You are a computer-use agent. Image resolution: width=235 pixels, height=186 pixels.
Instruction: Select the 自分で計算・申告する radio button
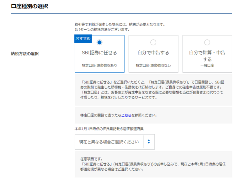pyautogui.click(x=207, y=43)
